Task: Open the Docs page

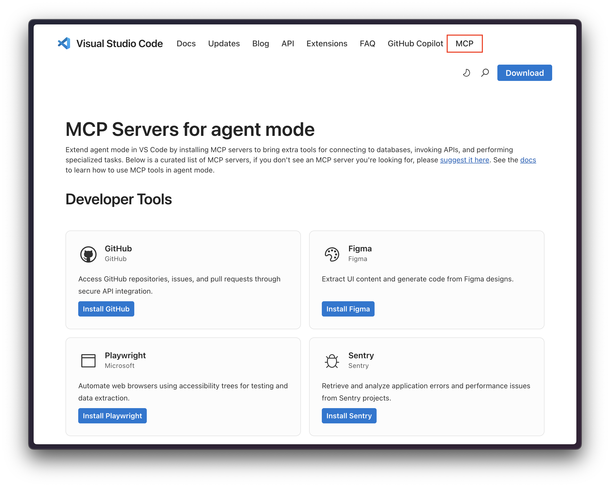Action: point(186,44)
